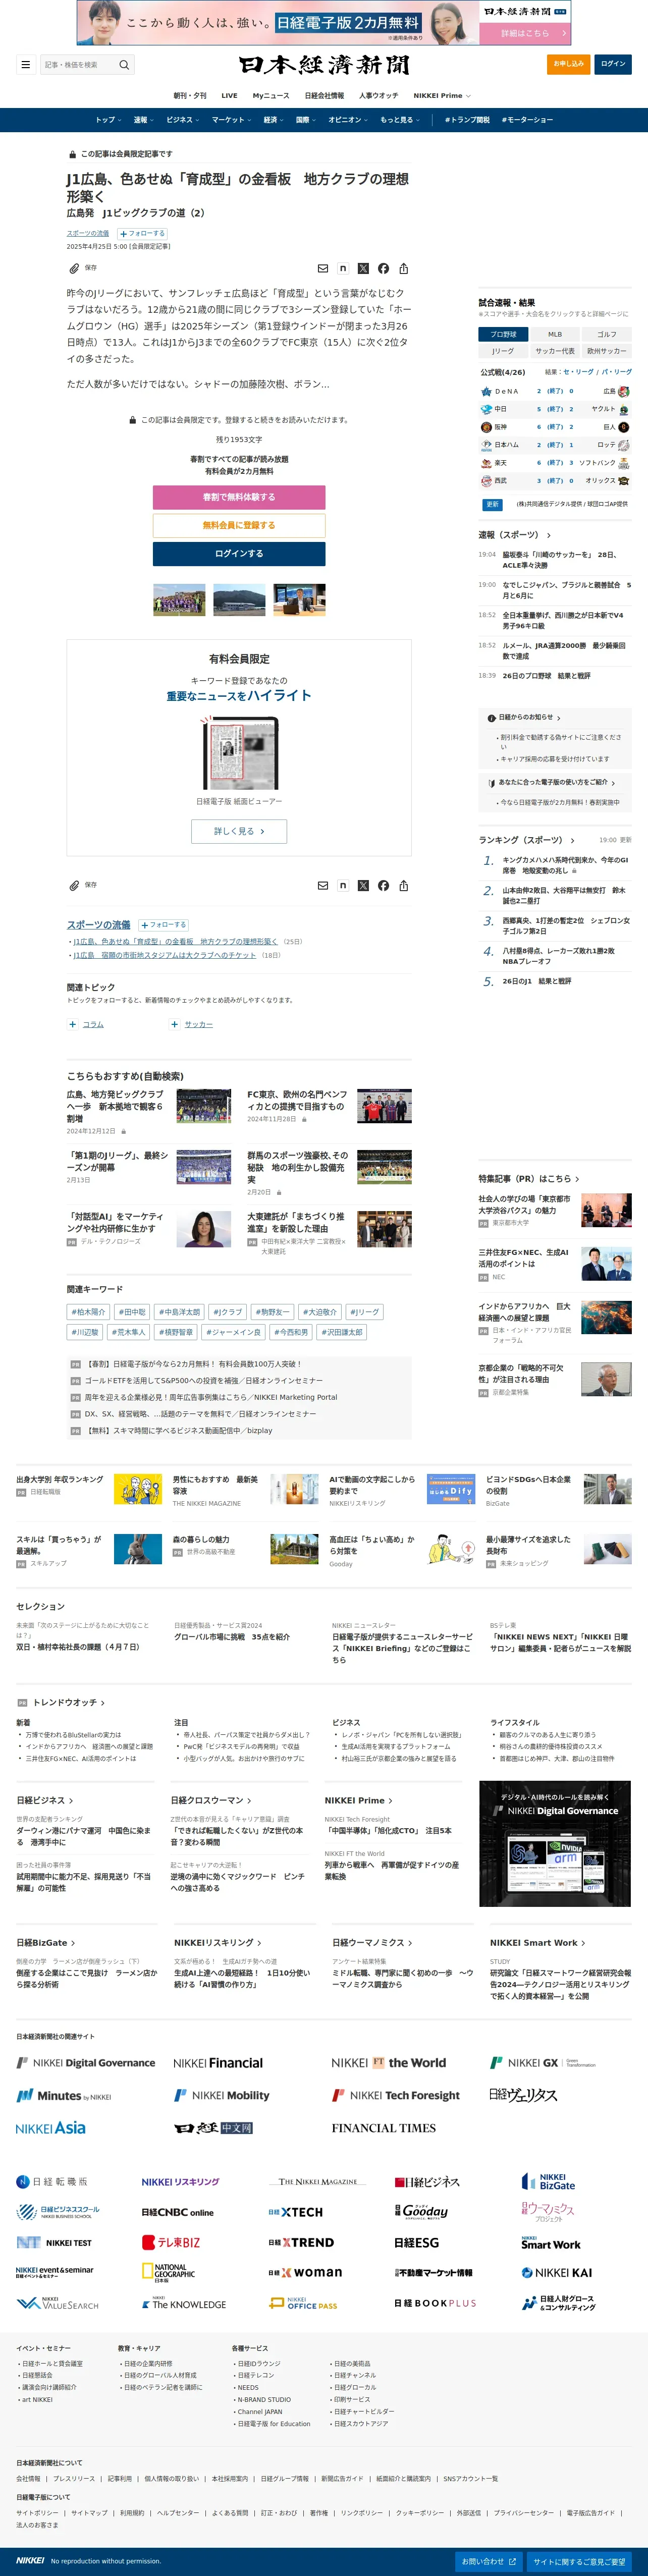Click the pink 春割で無料体験する button

pos(239,497)
